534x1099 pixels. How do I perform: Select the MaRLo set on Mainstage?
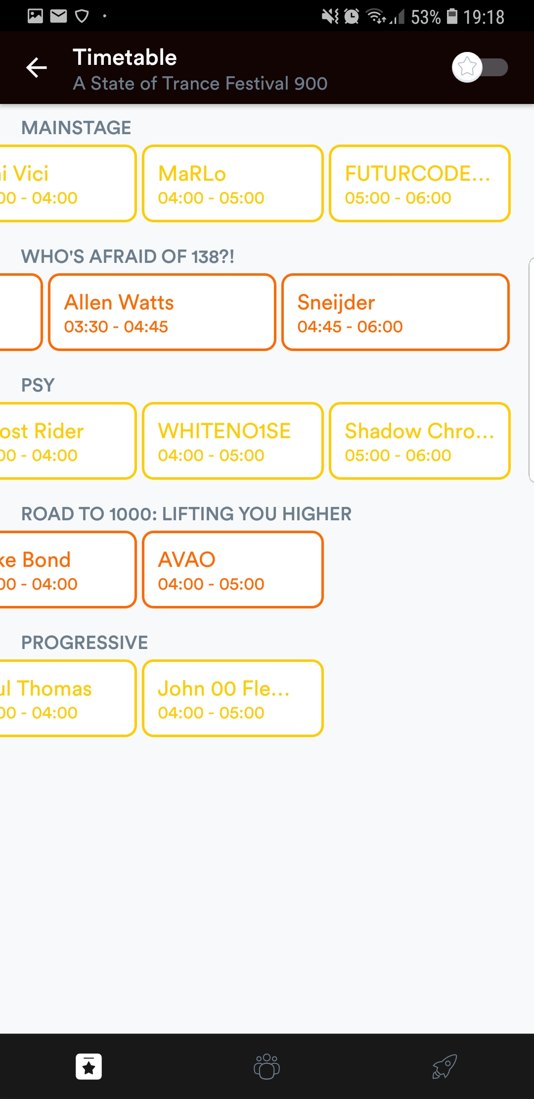[x=232, y=184]
